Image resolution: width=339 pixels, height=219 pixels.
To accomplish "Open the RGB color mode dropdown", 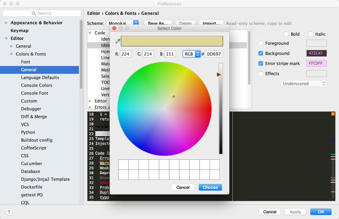I will [x=192, y=54].
